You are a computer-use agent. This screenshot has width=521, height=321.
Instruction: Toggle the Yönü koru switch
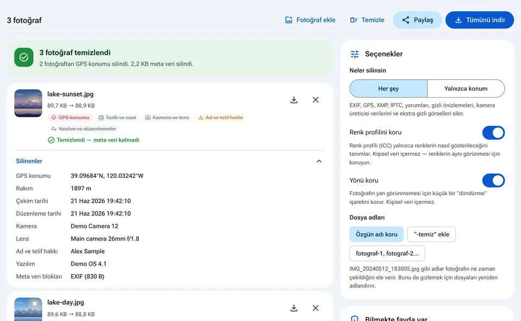pyautogui.click(x=493, y=181)
